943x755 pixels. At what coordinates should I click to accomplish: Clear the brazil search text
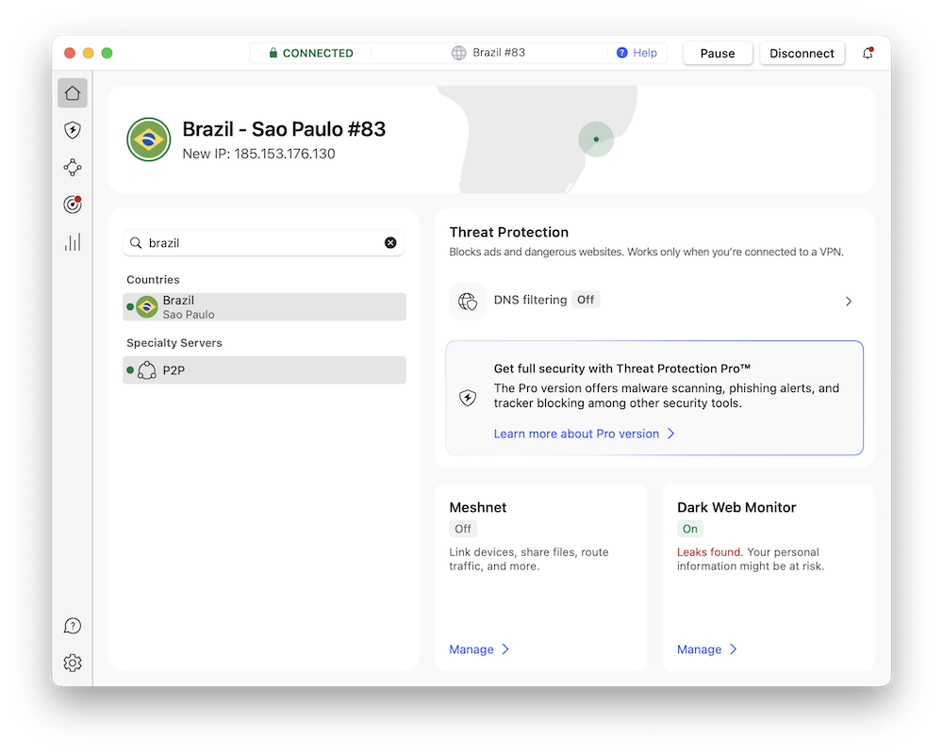(x=390, y=243)
